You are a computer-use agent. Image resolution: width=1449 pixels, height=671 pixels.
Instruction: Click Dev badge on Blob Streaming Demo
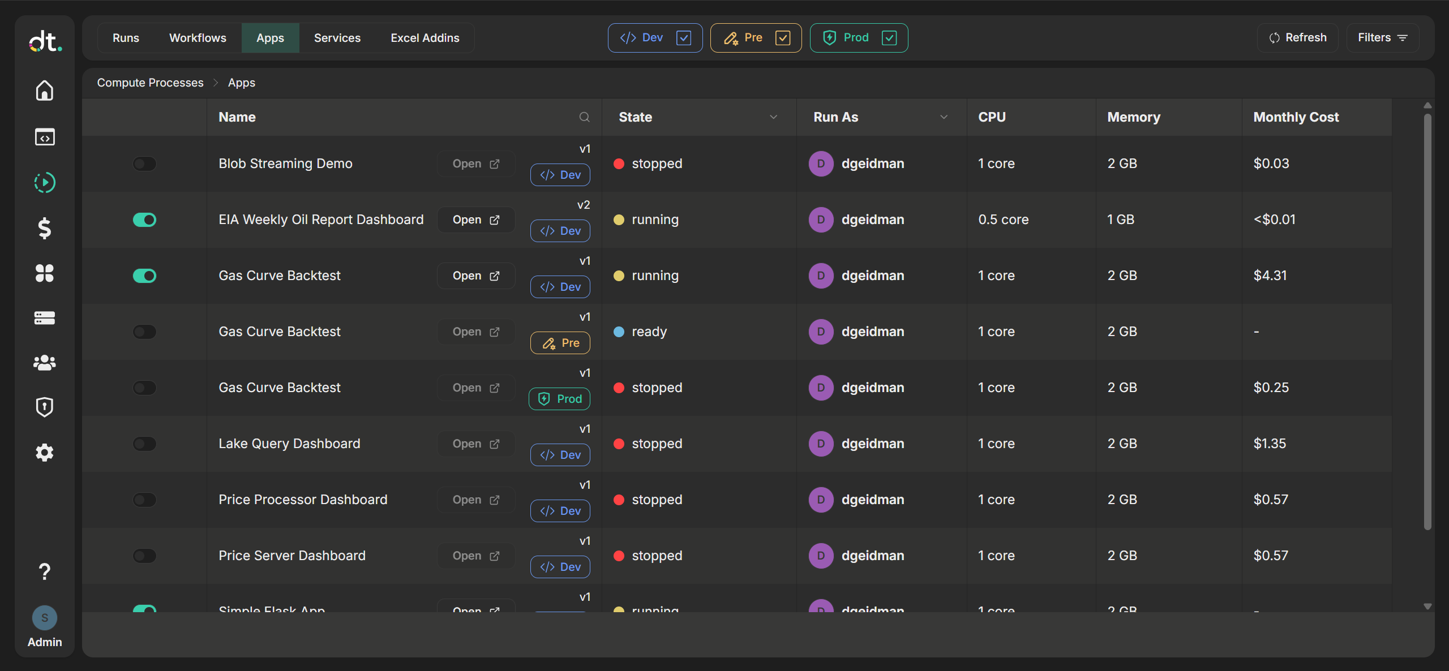(x=560, y=175)
